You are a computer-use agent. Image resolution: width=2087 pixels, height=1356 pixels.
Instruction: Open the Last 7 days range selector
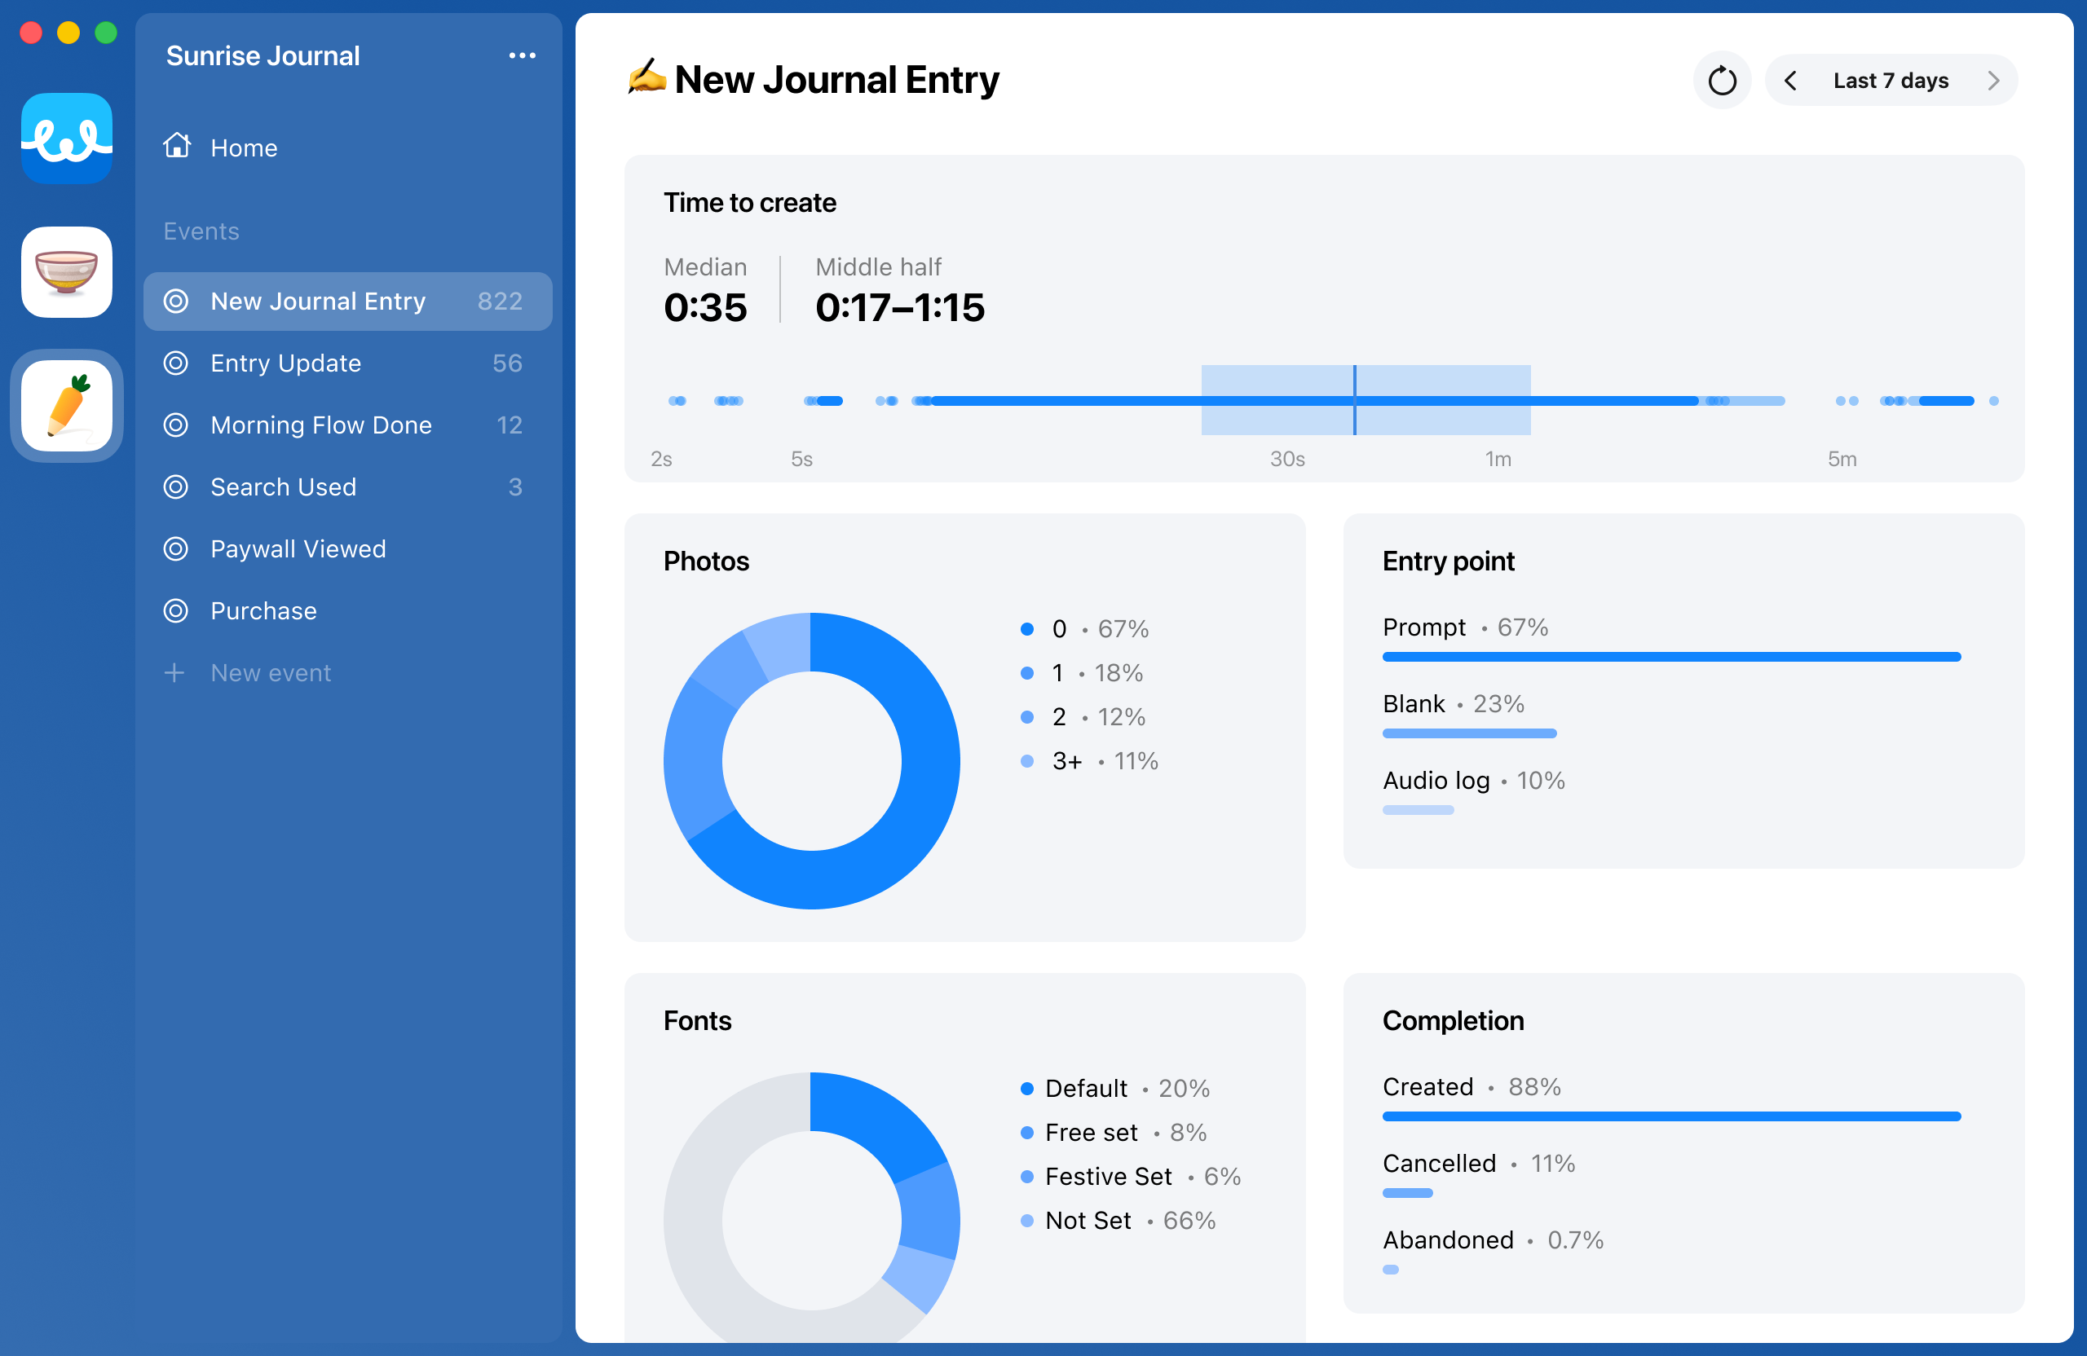click(x=1891, y=81)
